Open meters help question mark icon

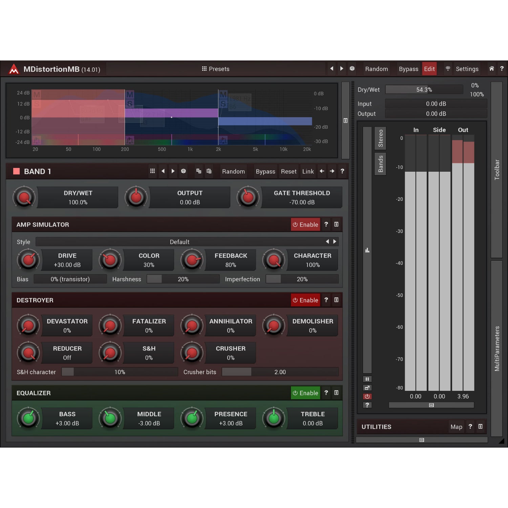coord(367,405)
